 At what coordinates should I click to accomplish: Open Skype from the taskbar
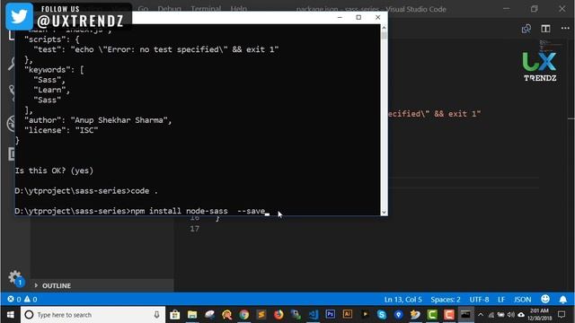381,315
